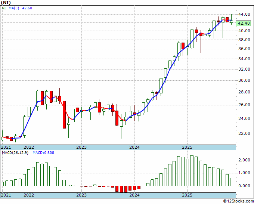The width and height of the screenshot is (254, 204).
Task: Click the 40.00 price axis label
Action: pos(244,31)
